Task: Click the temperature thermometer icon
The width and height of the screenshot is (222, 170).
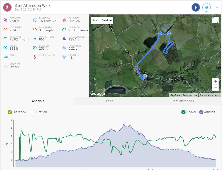Action: pyautogui.click(x=35, y=57)
